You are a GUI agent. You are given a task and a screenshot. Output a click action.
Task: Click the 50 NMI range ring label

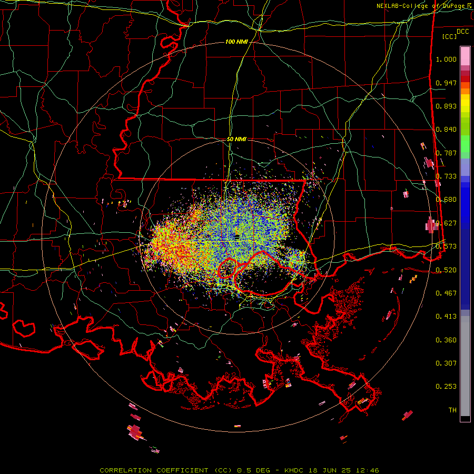tap(236, 139)
